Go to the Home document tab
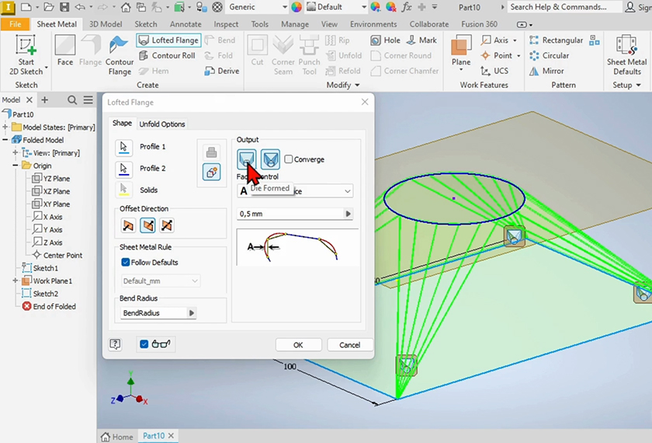This screenshot has height=443, width=652. (117, 437)
